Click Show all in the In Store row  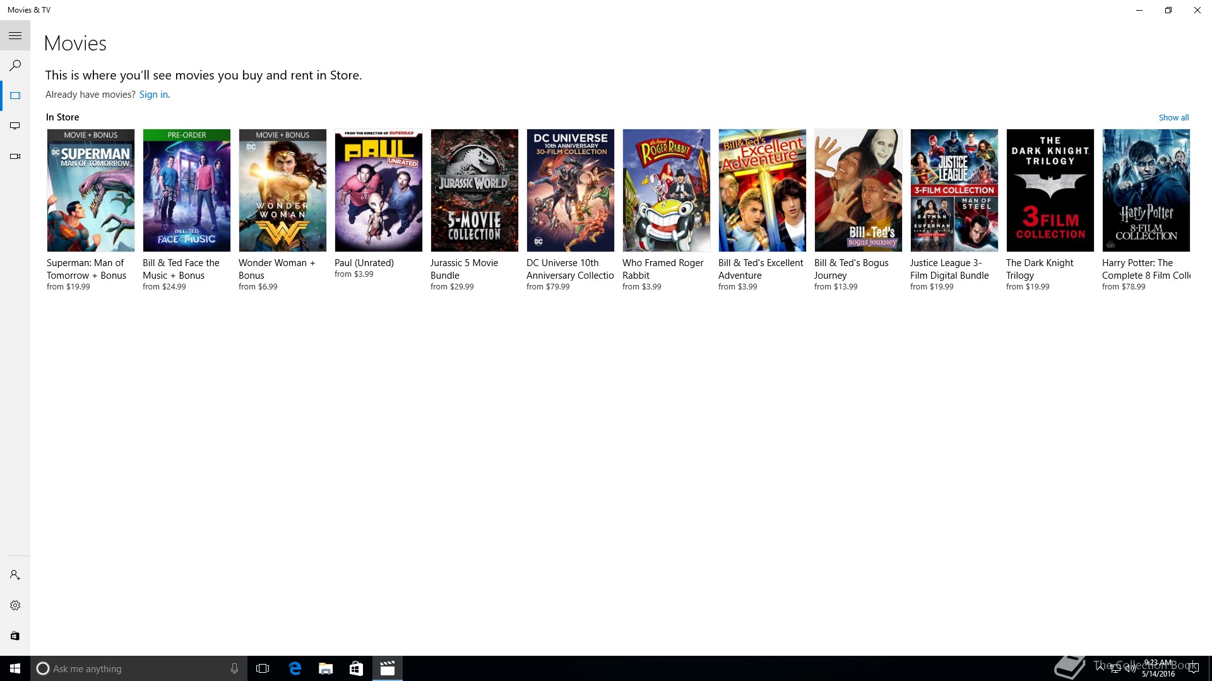1173,117
